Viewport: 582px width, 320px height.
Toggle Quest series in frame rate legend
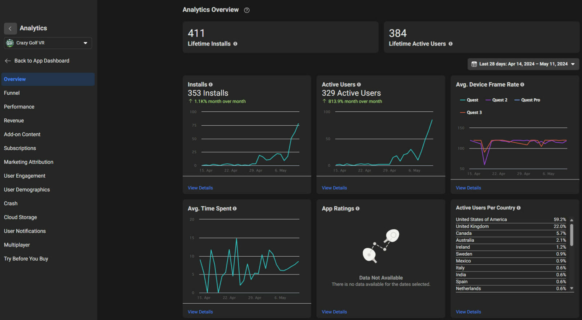[x=469, y=100]
